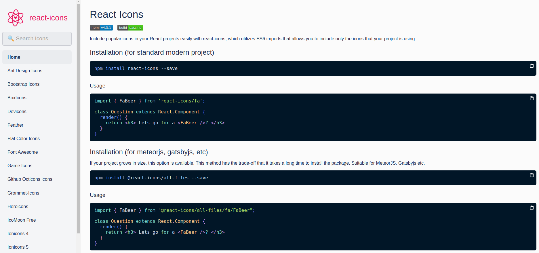Click the react-icons atom logo
Viewport: 539px width, 253px height.
(16, 18)
